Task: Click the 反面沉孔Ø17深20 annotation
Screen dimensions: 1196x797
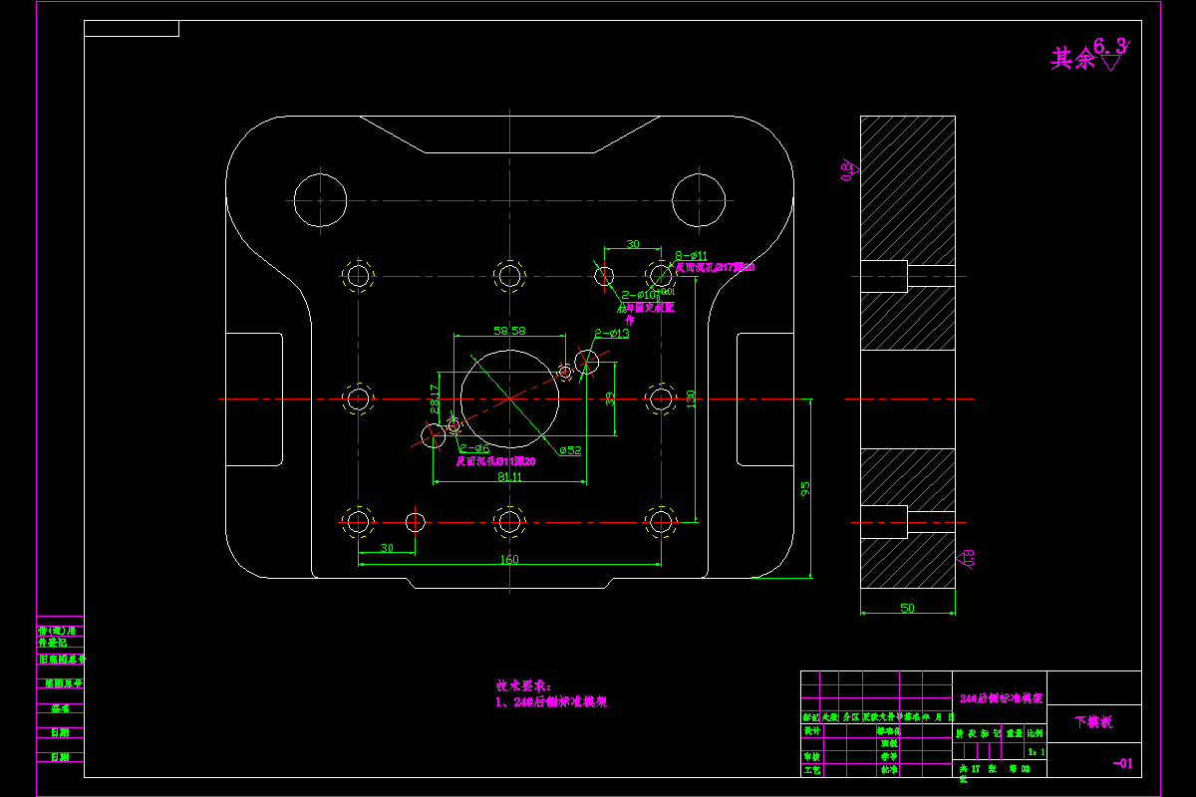Action: 715,268
